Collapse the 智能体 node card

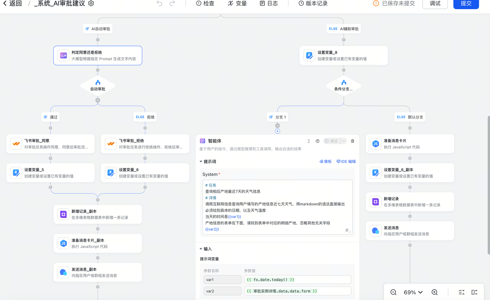[309, 141]
